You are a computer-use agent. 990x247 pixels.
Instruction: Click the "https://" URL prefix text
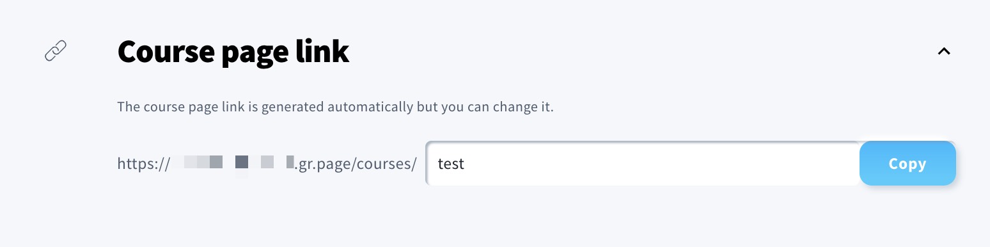[143, 164]
